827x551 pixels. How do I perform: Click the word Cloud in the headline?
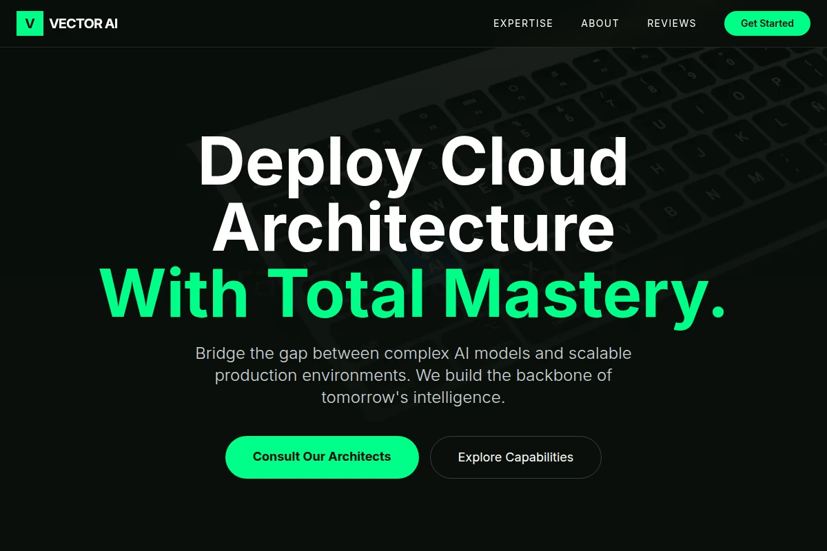[534, 161]
